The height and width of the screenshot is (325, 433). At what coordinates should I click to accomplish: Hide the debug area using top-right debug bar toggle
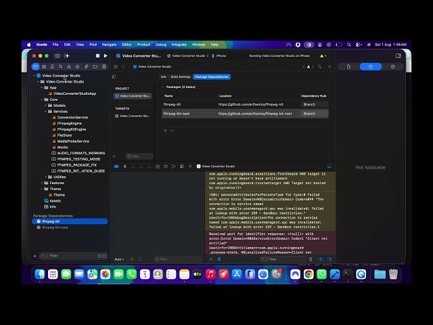(x=329, y=167)
